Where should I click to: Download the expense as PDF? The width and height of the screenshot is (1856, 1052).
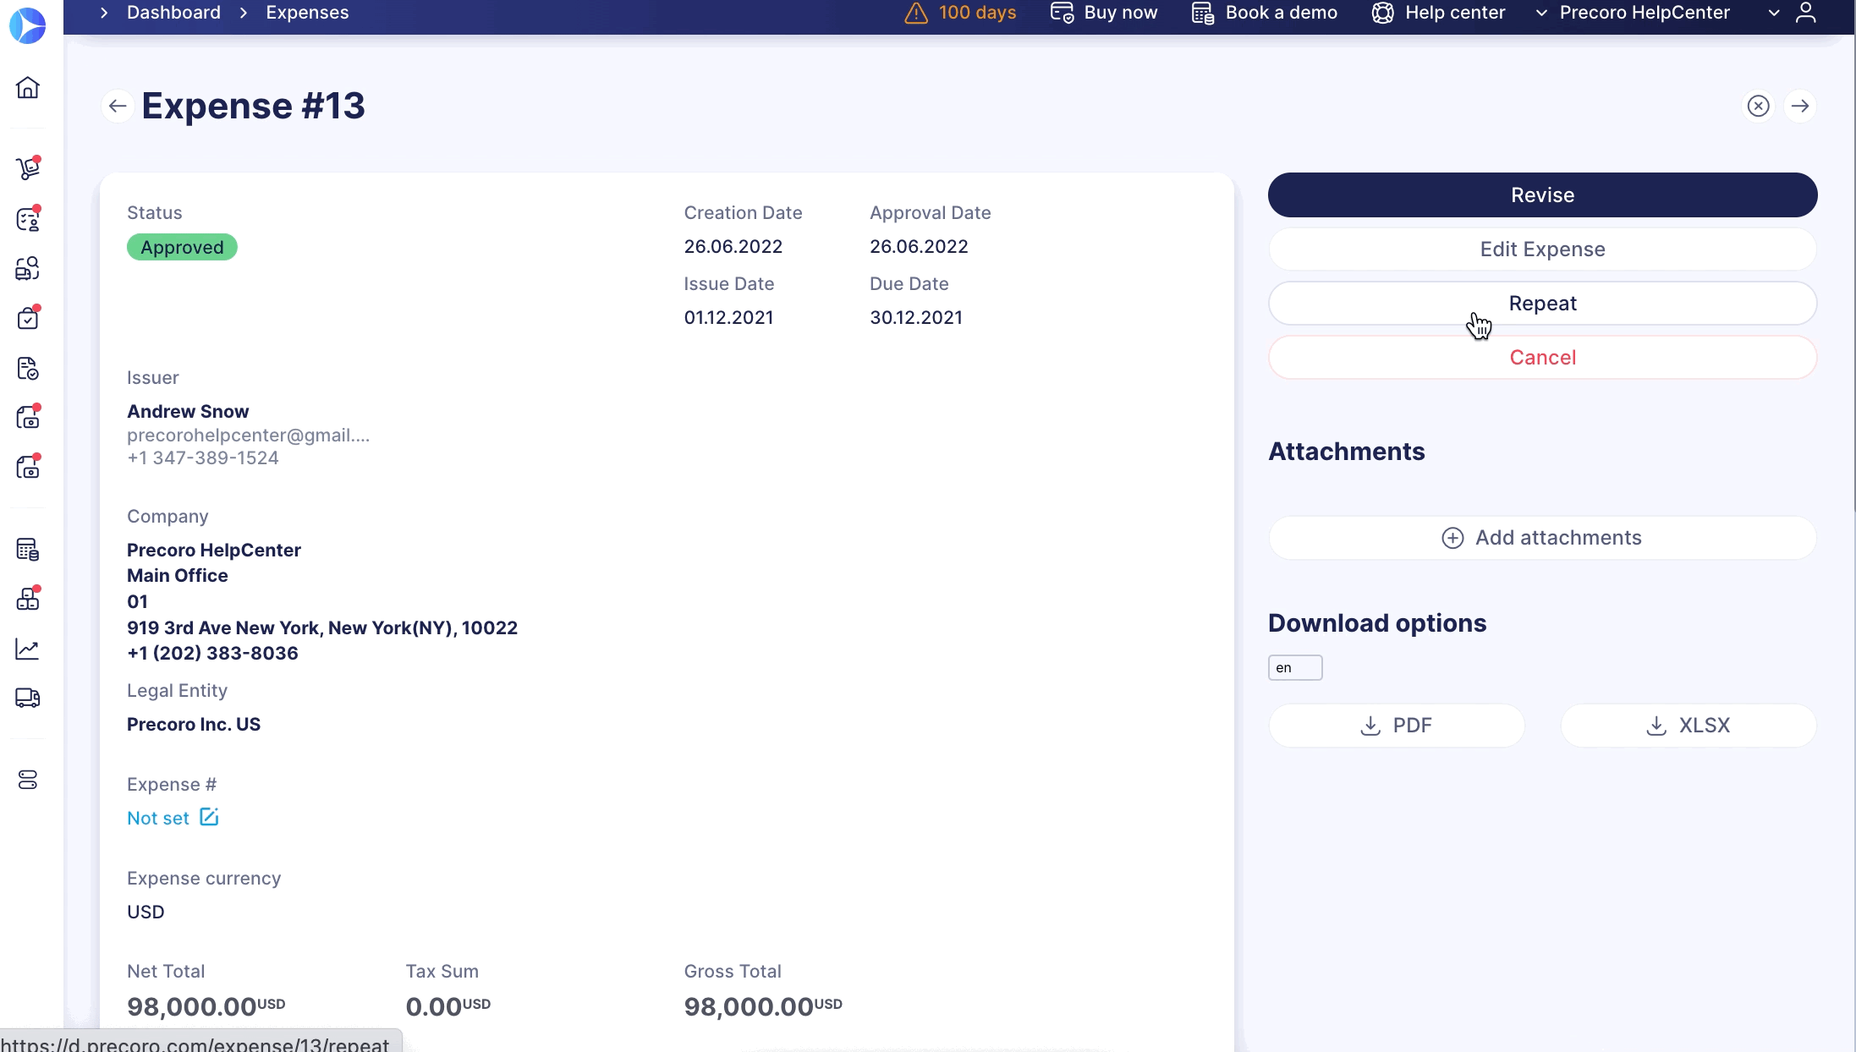1397,726
